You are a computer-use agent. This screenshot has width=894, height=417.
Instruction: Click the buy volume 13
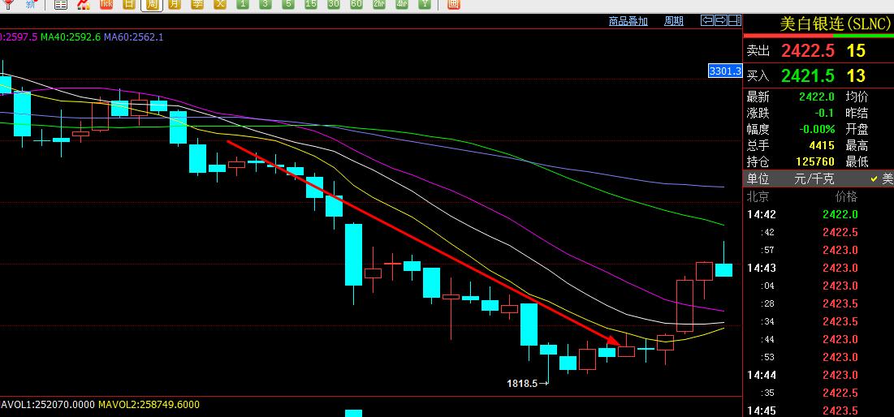(856, 75)
